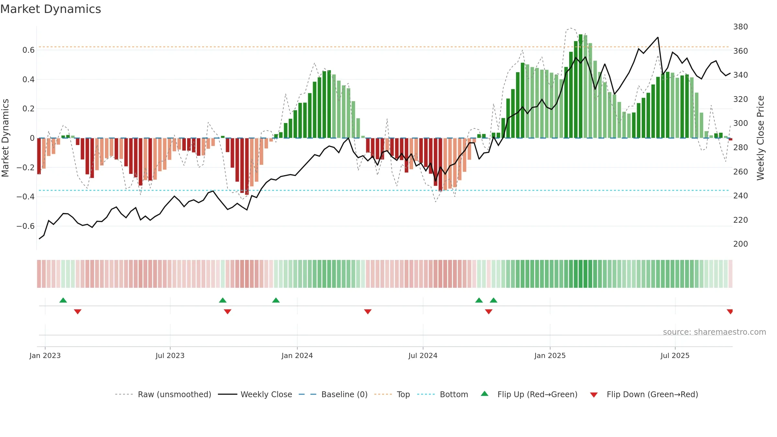Click the −0.2 left axis tick label

pos(26,167)
